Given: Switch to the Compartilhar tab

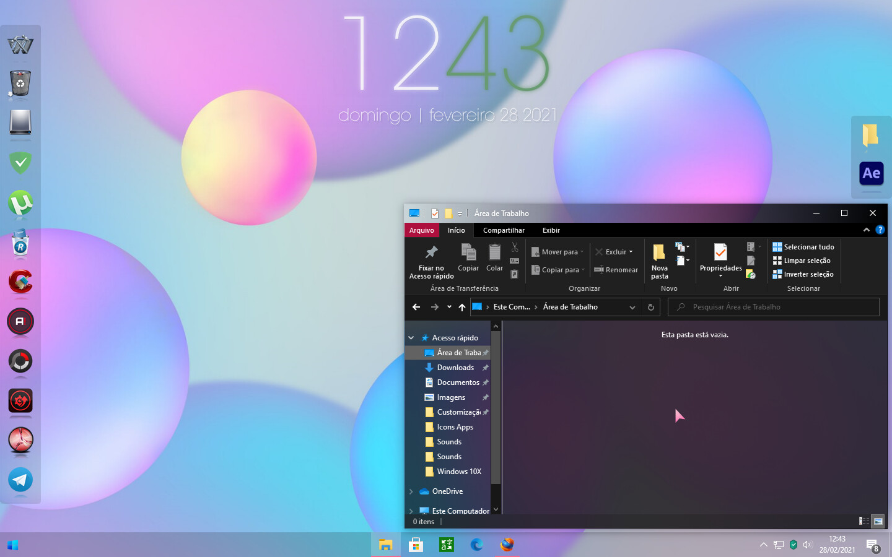Looking at the screenshot, I should point(504,230).
